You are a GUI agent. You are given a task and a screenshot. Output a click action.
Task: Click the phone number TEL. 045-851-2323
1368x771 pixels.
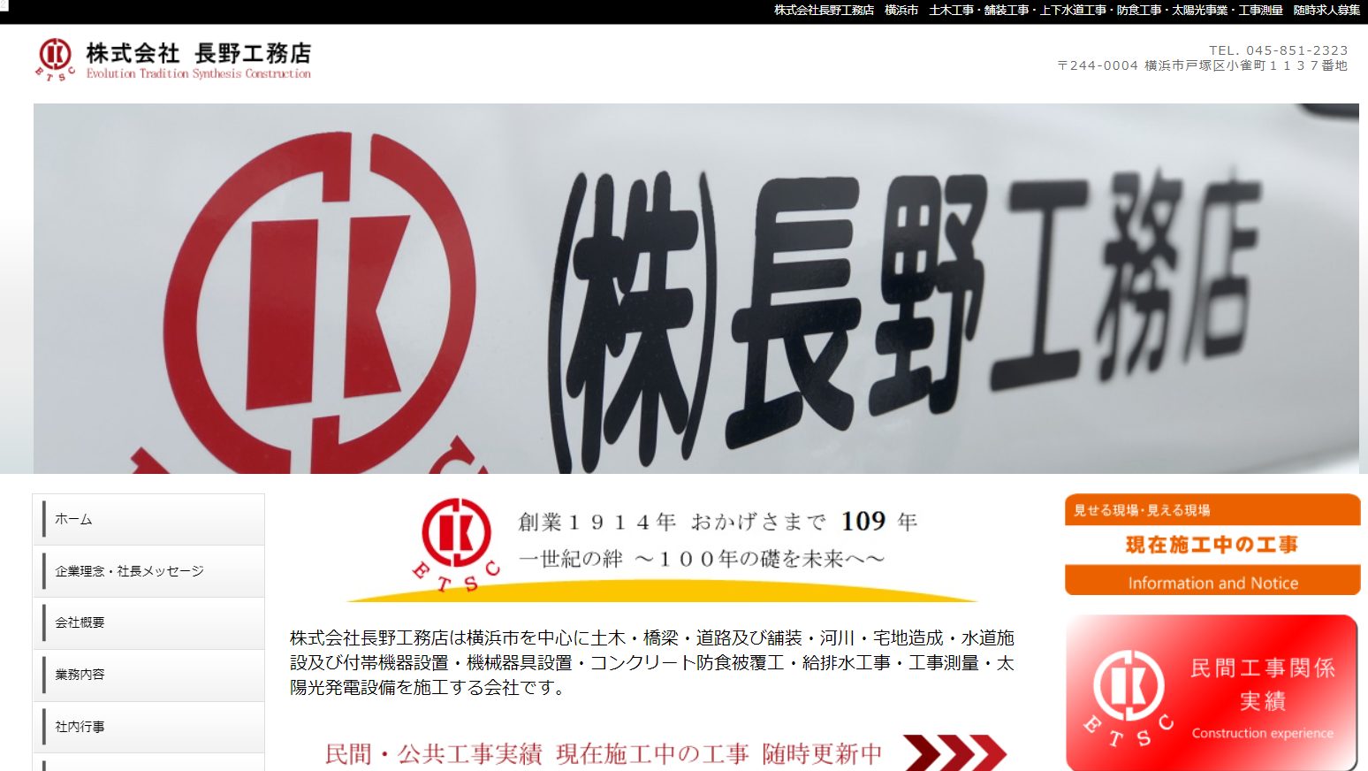(1279, 50)
